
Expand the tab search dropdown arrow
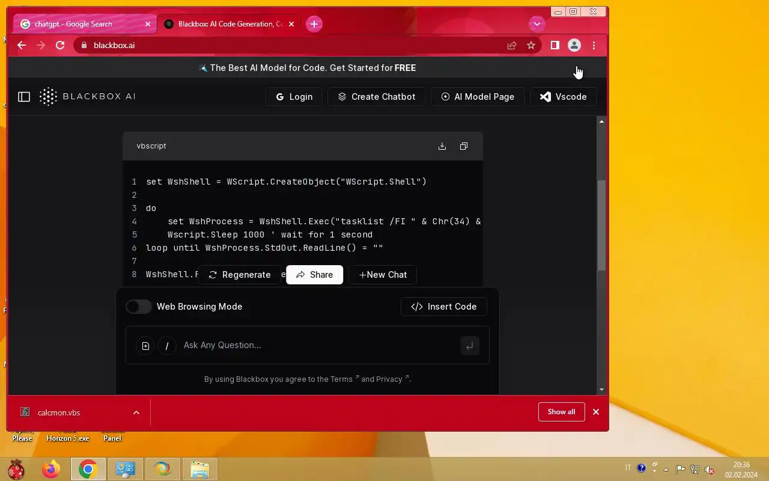(536, 24)
